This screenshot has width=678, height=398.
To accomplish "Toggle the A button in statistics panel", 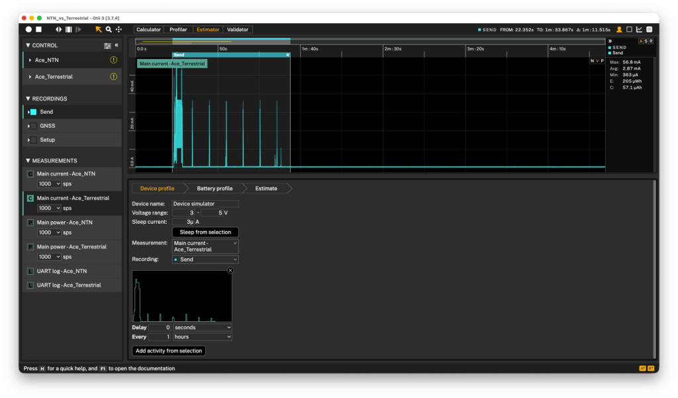I will (x=641, y=41).
